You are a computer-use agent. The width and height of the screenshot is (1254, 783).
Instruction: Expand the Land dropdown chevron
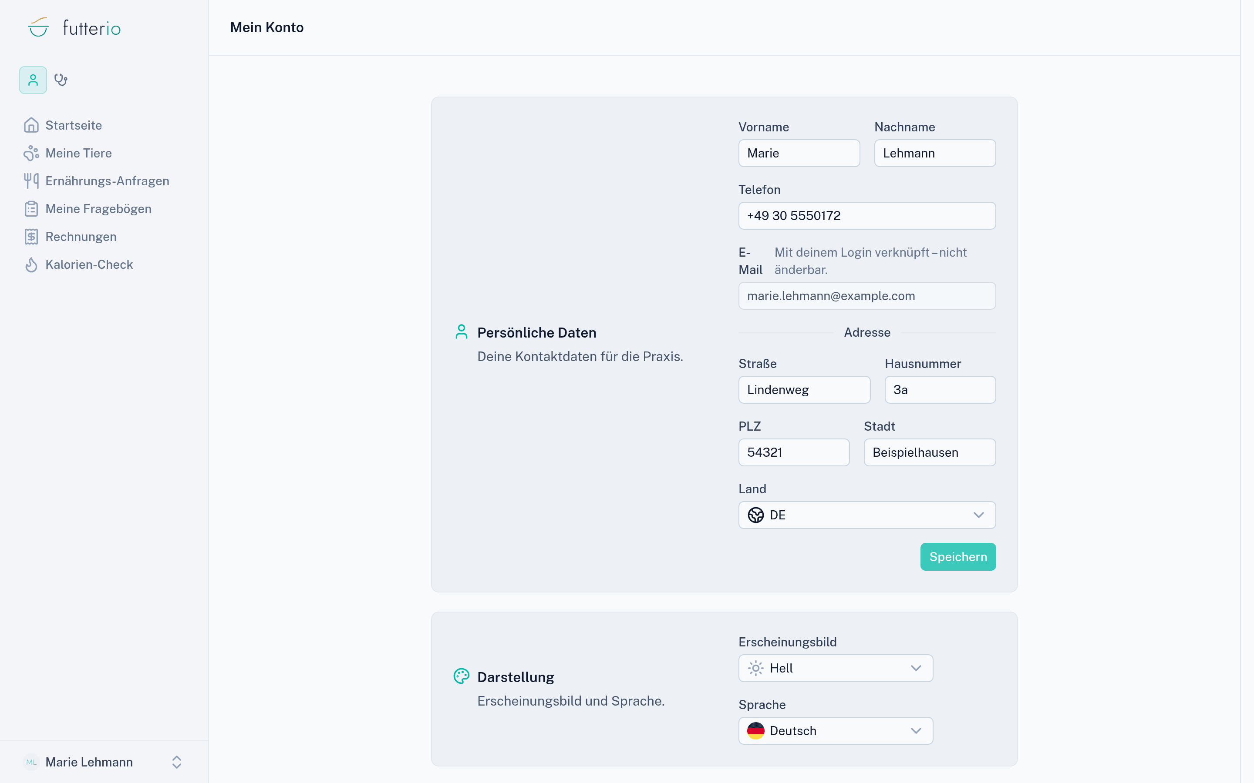(x=978, y=515)
